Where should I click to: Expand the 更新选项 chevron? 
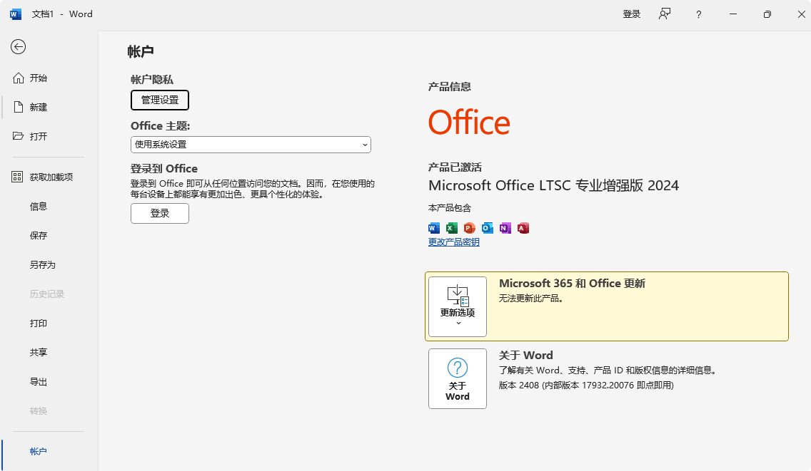tap(457, 322)
